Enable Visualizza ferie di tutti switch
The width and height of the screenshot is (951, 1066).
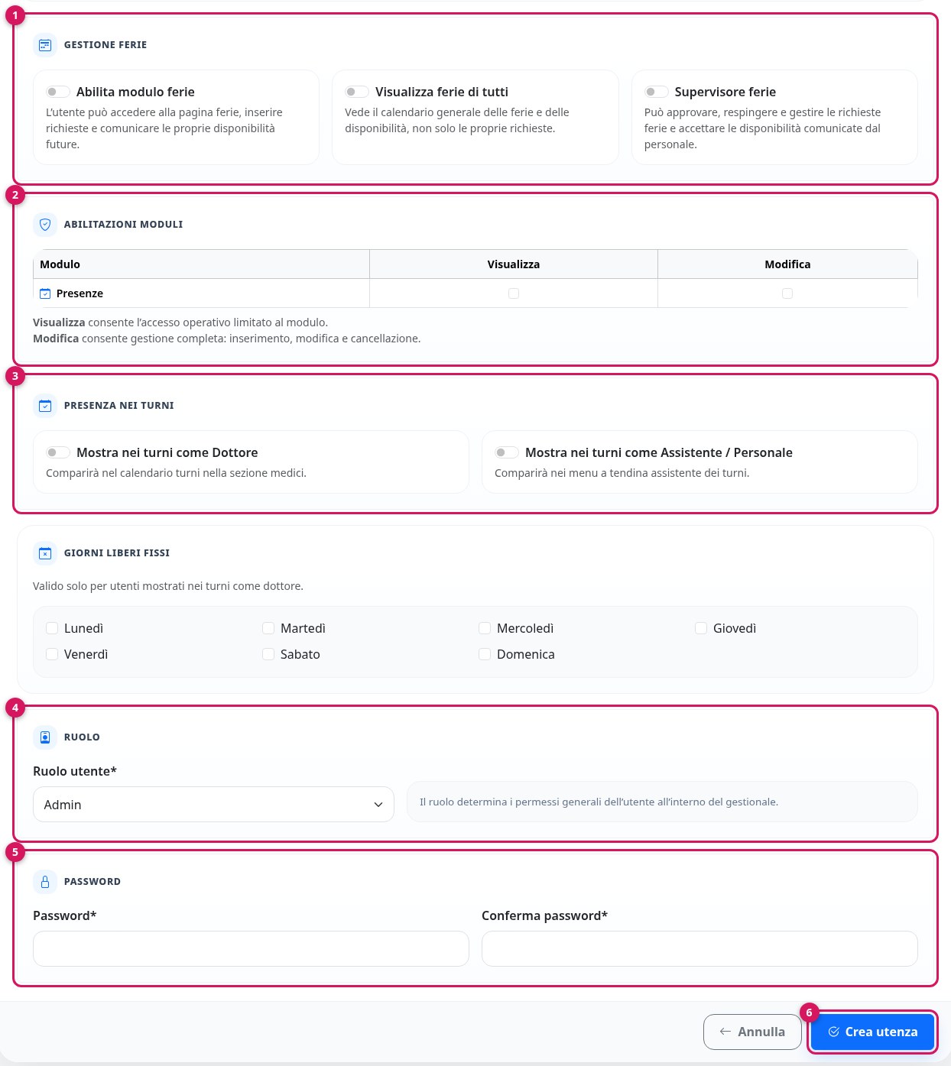pyautogui.click(x=357, y=92)
